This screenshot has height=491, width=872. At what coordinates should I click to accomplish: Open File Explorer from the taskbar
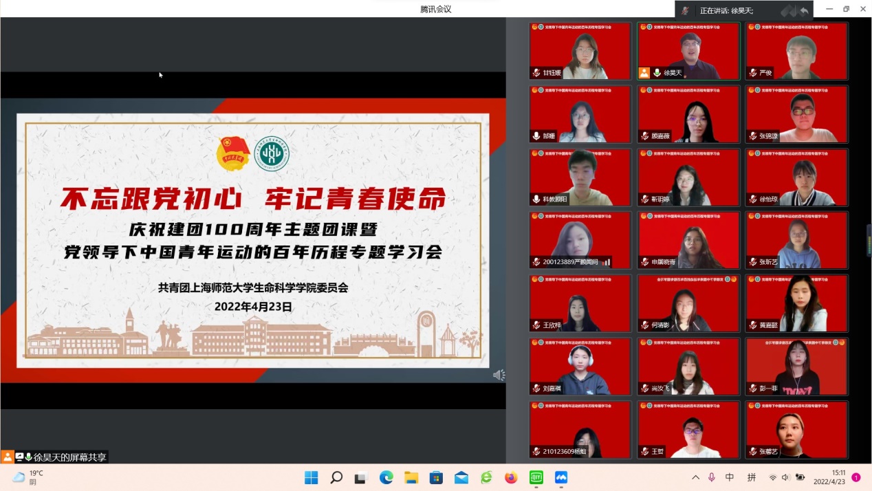click(411, 477)
